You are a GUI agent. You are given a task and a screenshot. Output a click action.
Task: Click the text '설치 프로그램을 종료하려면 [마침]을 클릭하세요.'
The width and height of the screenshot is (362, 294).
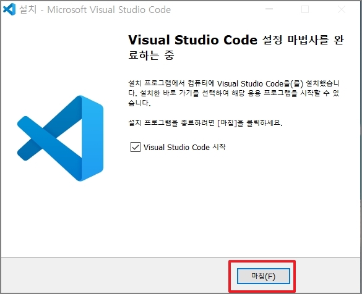pos(205,122)
